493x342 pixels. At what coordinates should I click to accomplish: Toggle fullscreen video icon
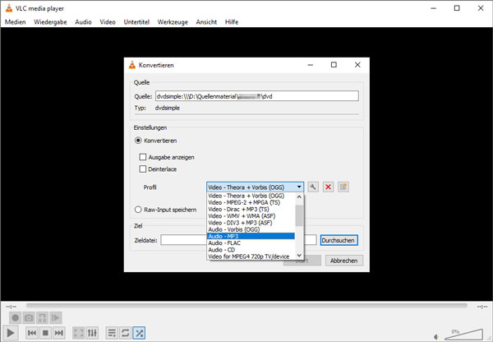(x=79, y=333)
